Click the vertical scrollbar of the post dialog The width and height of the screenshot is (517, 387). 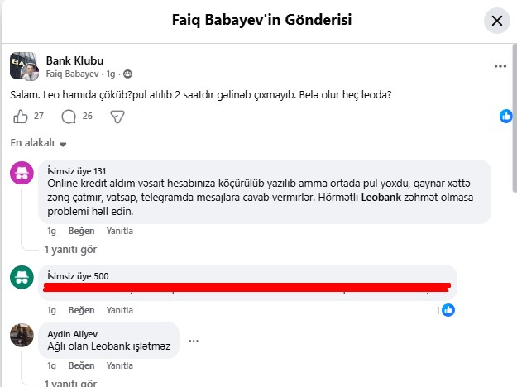point(515,118)
